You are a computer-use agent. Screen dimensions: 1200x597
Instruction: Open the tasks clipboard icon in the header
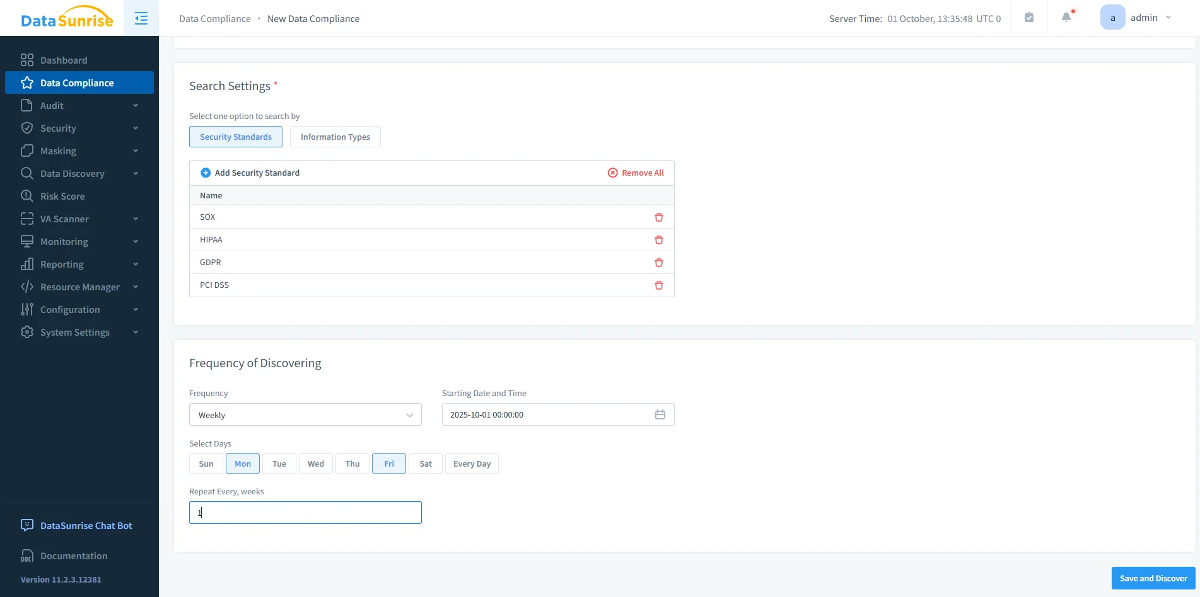(x=1028, y=17)
